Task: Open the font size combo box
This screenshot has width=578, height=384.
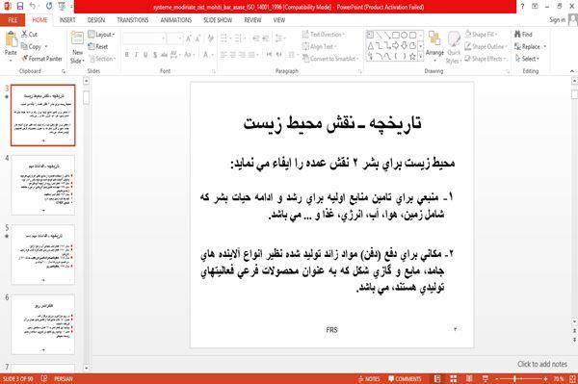Action: point(174,38)
